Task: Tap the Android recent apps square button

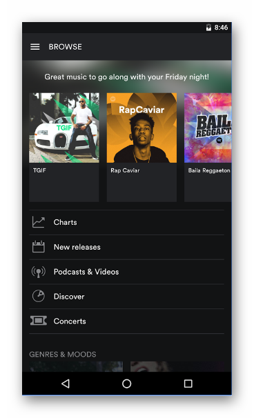Action: click(188, 384)
